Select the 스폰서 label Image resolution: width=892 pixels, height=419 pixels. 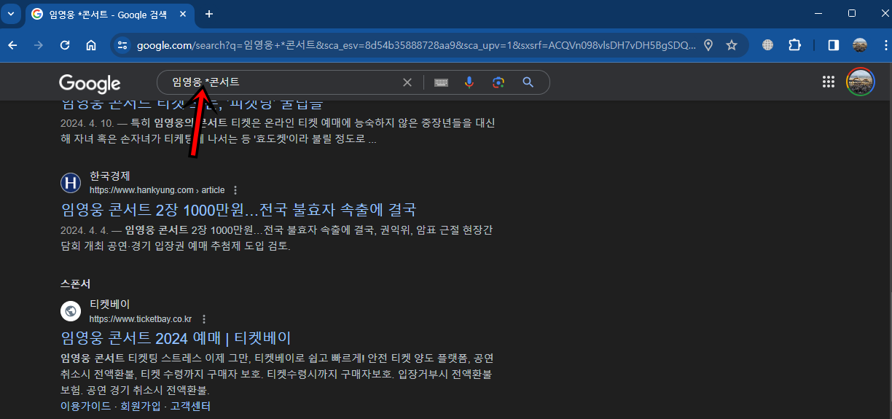(x=75, y=283)
